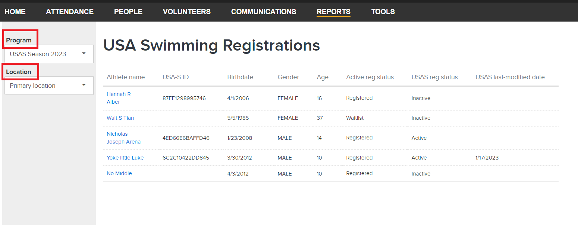Screen dimensions: 578x225
Task: Click the arrow of the USAS Season 2023 dropdown
Action: [x=84, y=54]
